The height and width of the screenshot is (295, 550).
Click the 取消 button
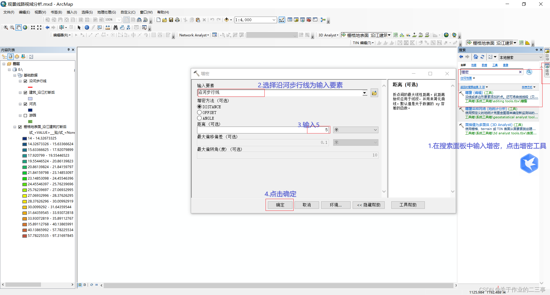307,205
